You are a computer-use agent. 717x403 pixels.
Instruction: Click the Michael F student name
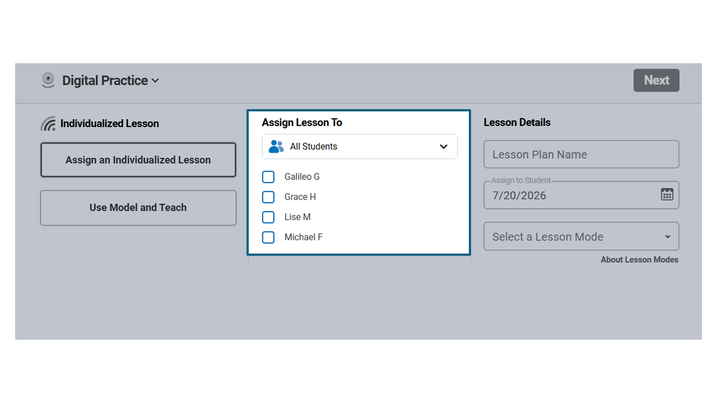304,237
